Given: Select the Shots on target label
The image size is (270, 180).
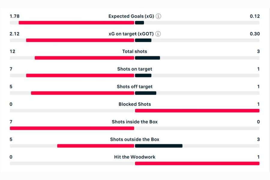Looking at the screenshot, I should (x=135, y=69).
